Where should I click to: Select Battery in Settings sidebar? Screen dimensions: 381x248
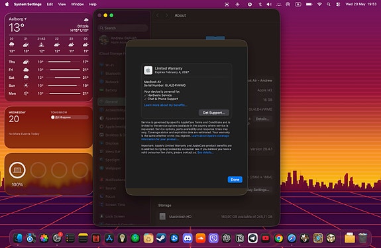tap(111, 90)
